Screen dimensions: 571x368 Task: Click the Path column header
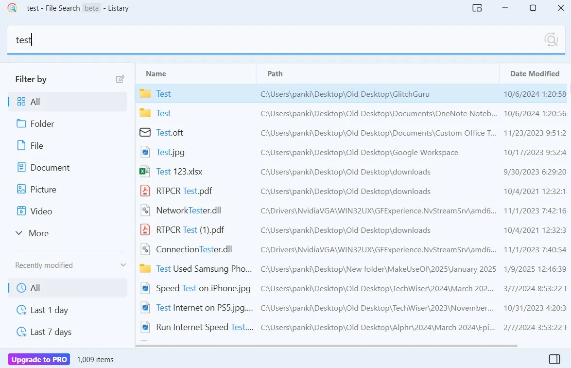[275, 74]
